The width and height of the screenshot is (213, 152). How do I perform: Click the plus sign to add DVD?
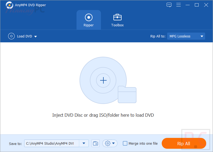point(103,80)
